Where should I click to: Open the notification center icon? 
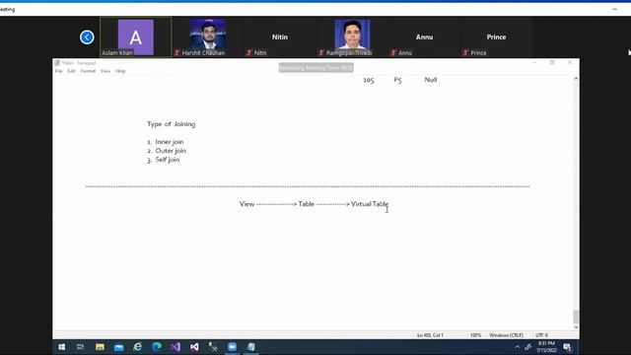568,347
